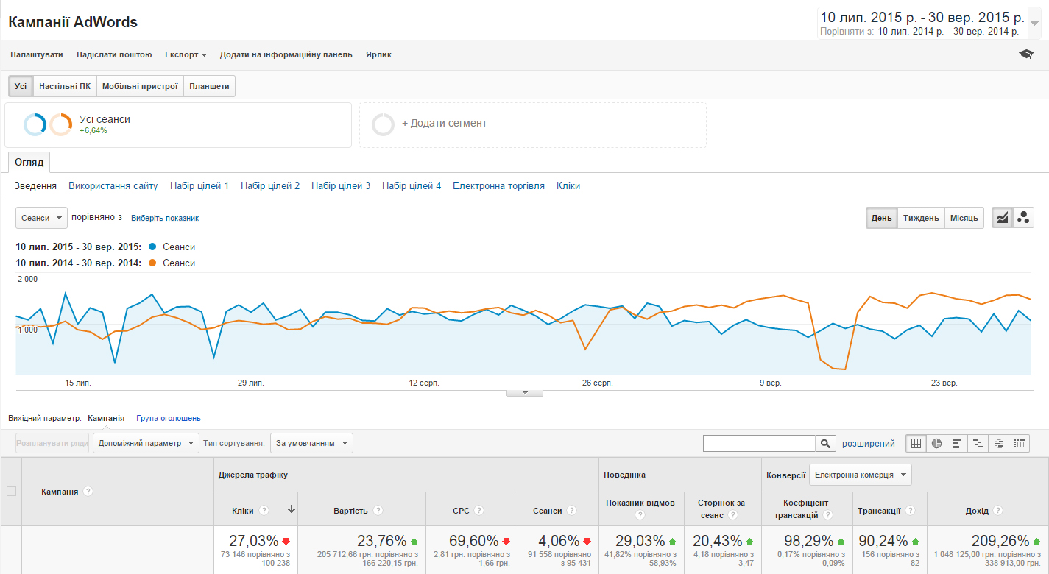Switch to Кліки view
The image size is (1049, 574).
click(568, 186)
